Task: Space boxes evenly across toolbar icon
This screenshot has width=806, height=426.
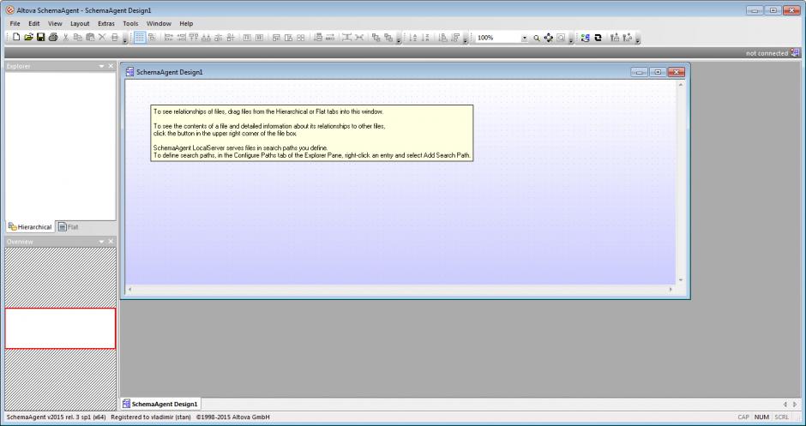Action: (x=247, y=38)
